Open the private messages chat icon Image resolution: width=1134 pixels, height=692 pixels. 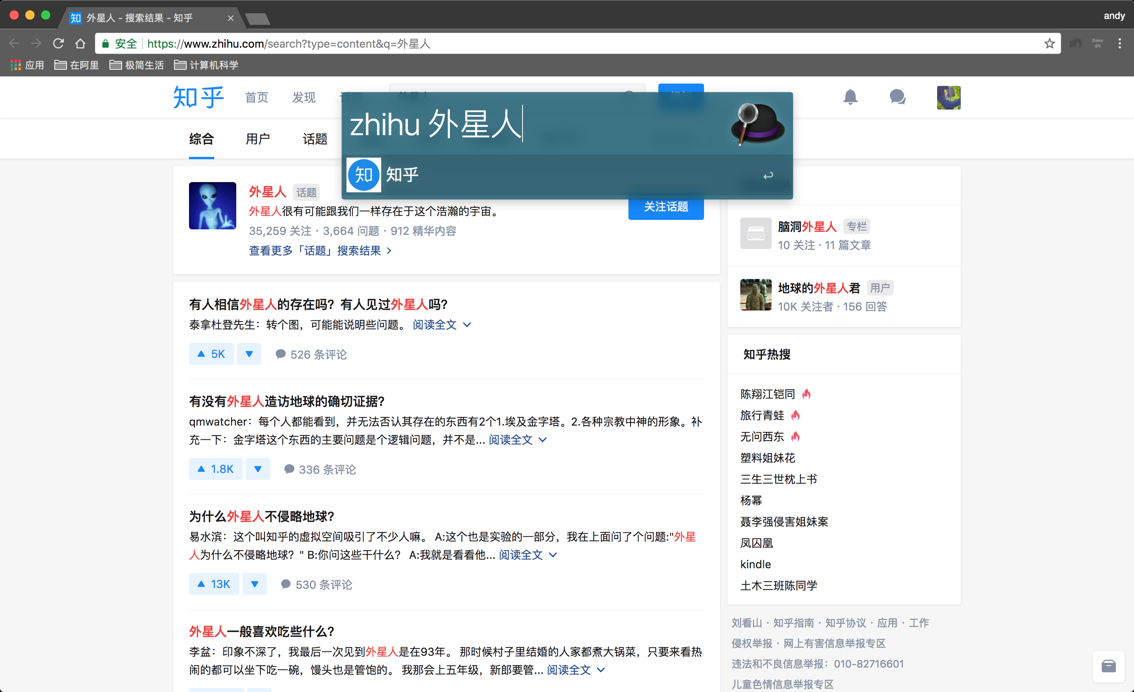[x=897, y=97]
